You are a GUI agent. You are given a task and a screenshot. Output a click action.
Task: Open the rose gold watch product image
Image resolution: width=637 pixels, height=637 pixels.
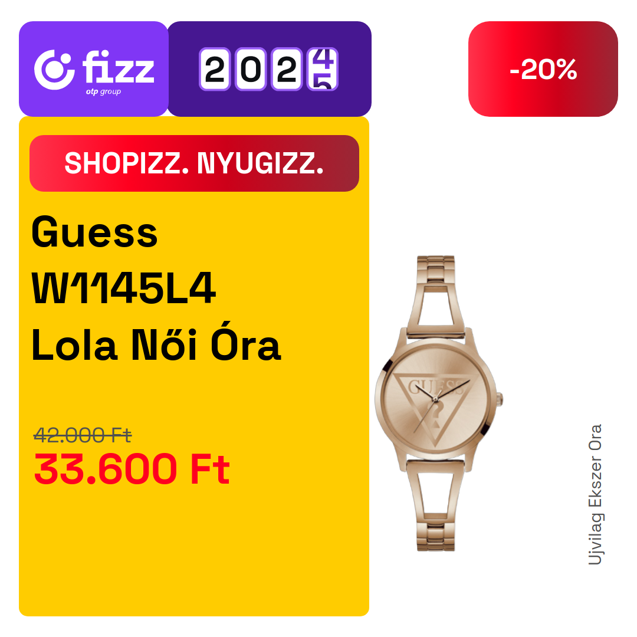[x=438, y=403]
